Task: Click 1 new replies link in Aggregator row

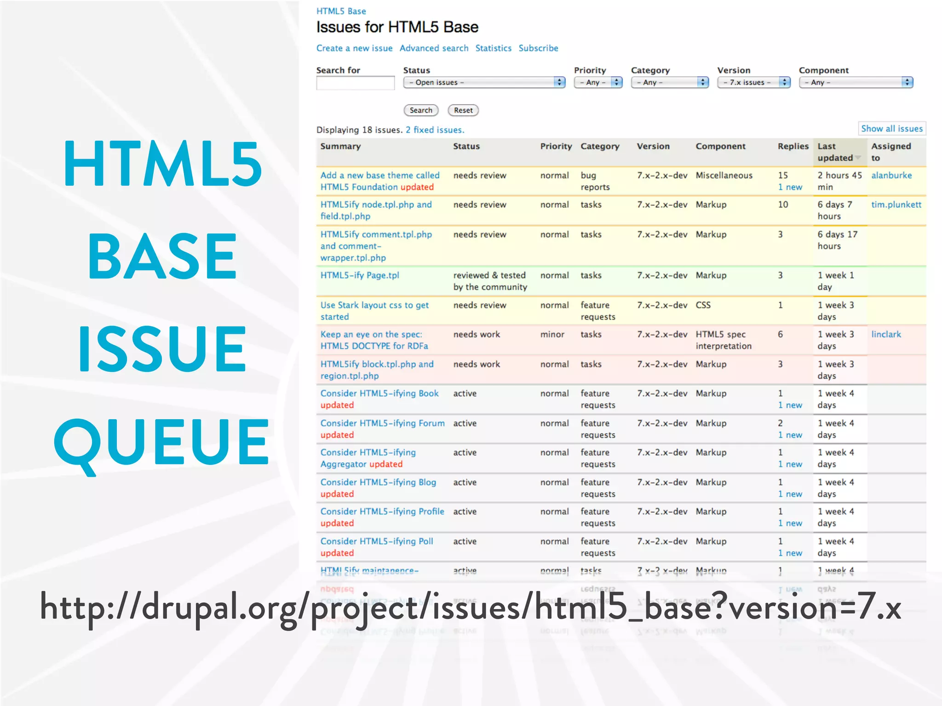Action: [x=790, y=464]
